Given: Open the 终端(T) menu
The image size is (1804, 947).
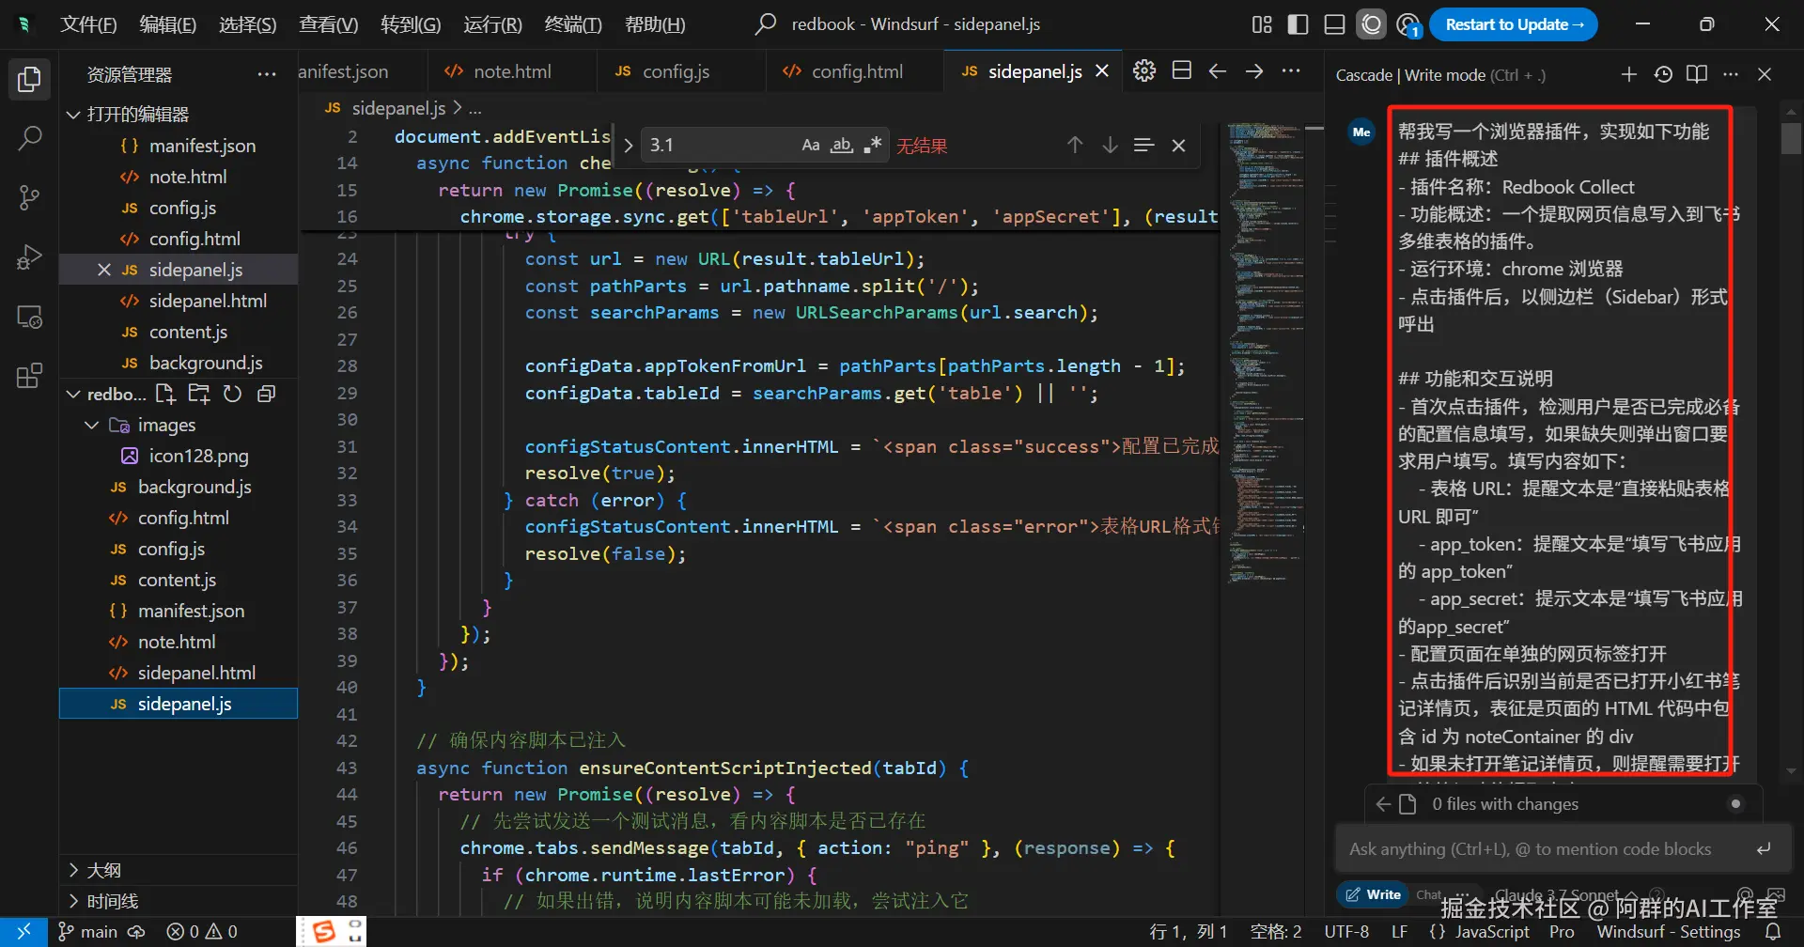Looking at the screenshot, I should (x=572, y=24).
